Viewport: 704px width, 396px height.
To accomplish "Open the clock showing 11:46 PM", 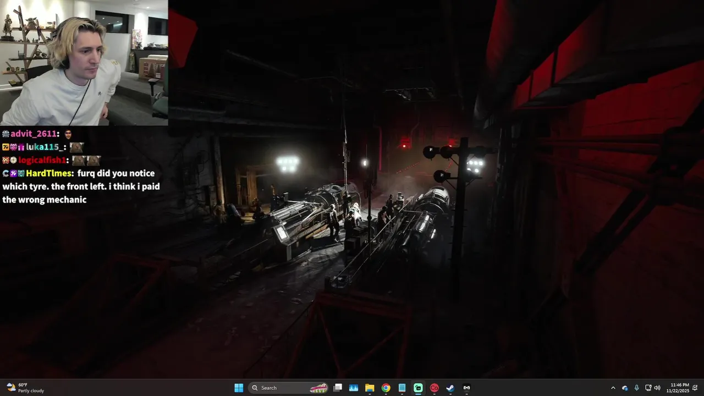I will click(x=678, y=388).
